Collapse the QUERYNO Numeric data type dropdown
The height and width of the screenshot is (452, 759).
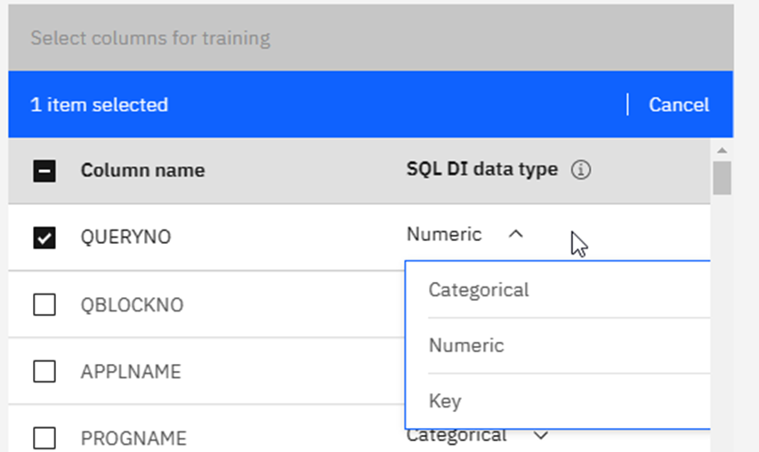click(x=464, y=235)
